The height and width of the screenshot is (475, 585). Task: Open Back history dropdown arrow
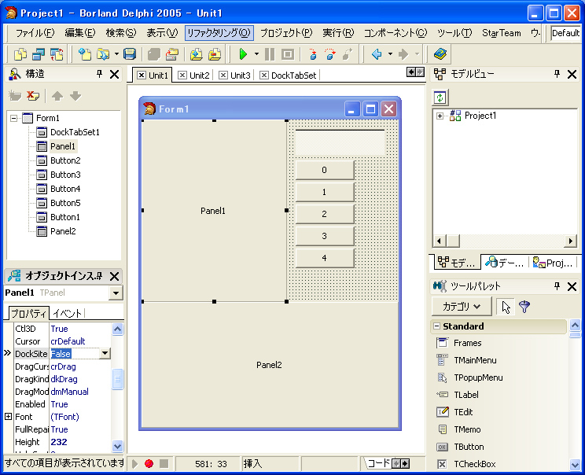390,54
